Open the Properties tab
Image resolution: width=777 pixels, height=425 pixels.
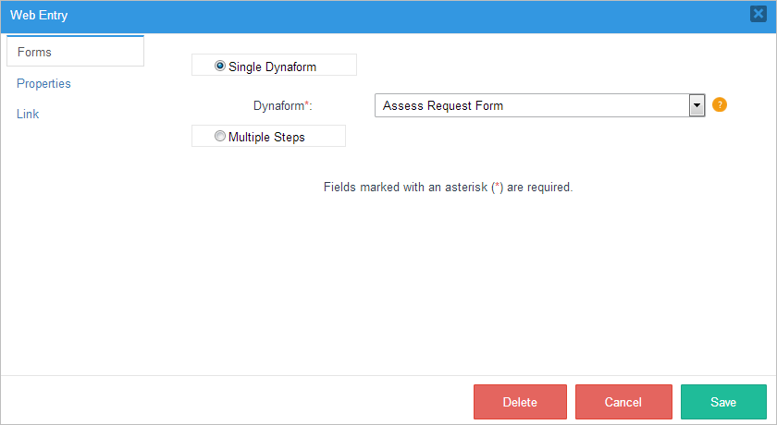point(43,83)
